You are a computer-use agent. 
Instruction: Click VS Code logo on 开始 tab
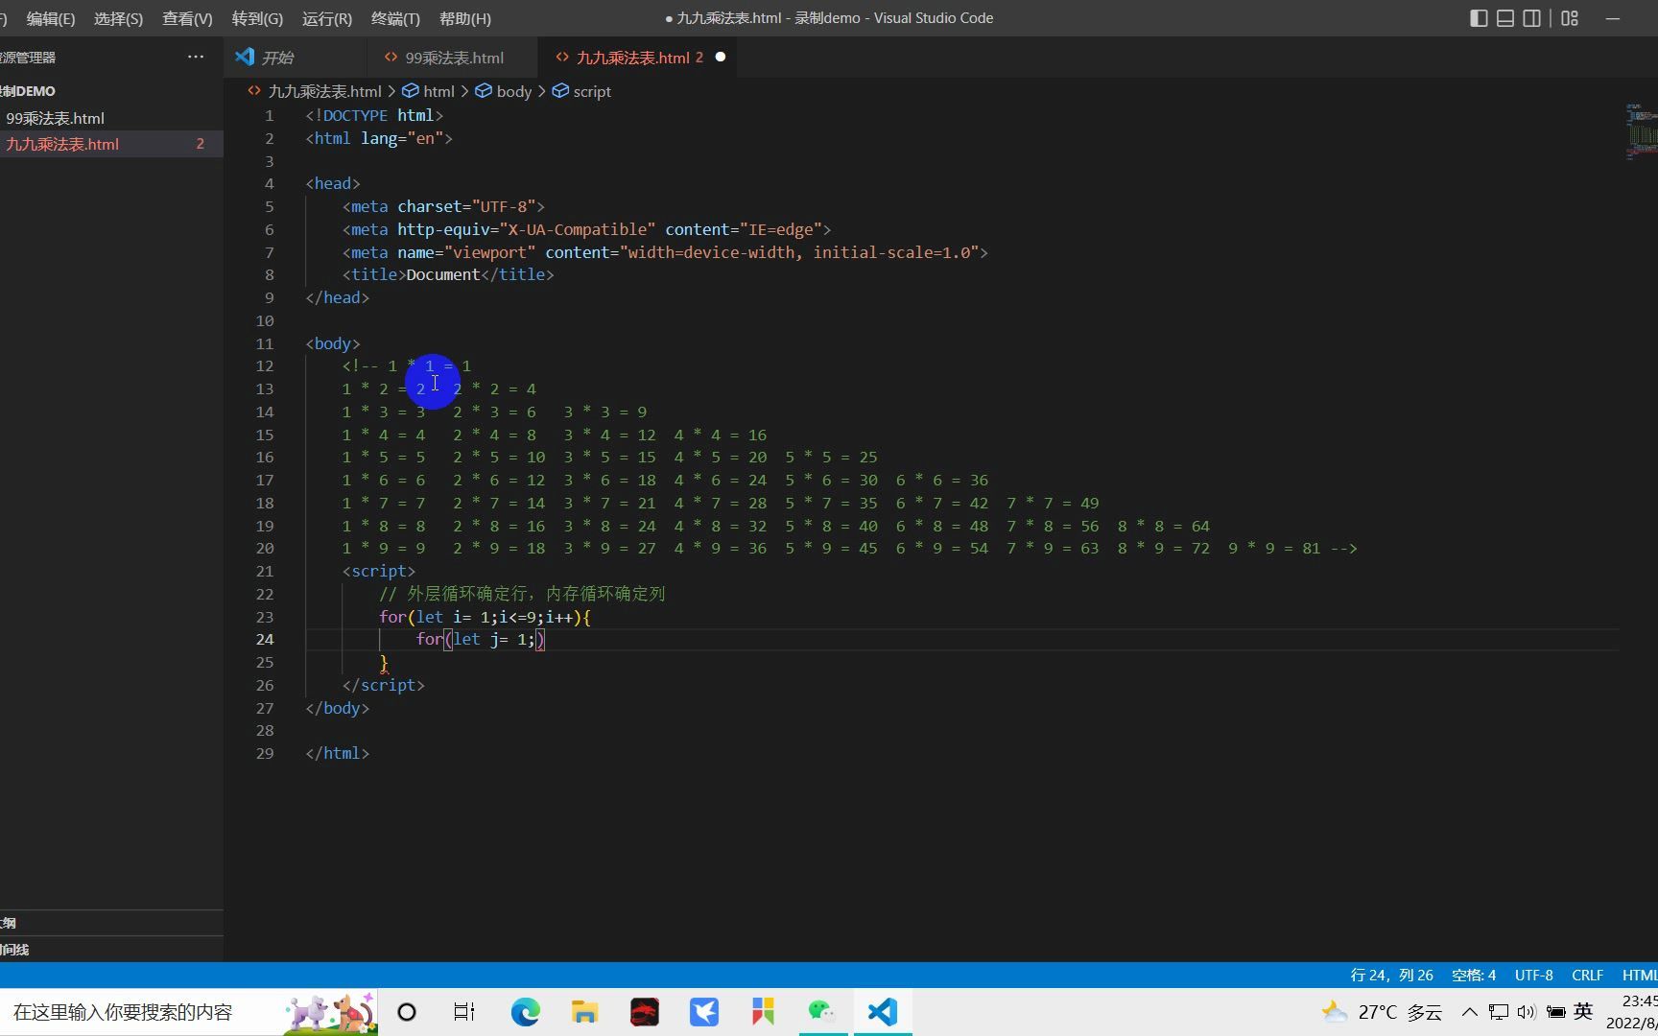point(245,58)
